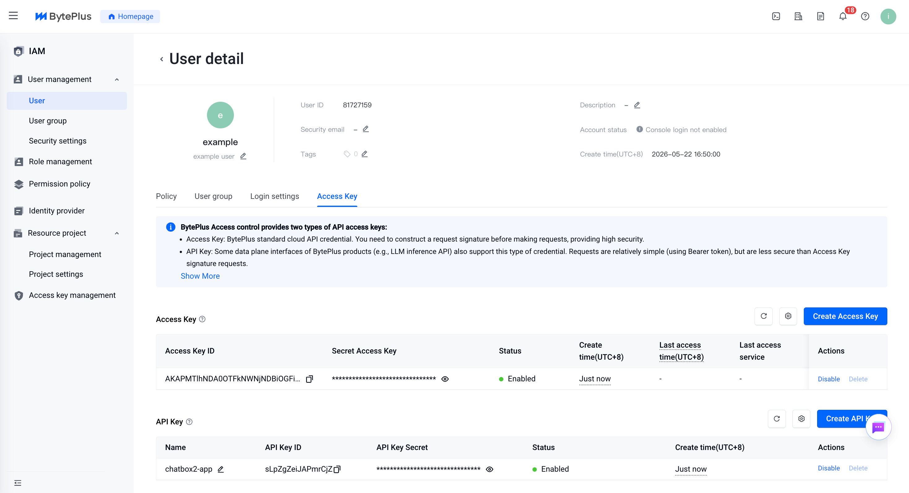Viewport: 909px width, 493px height.
Task: Open the chat support bubble
Action: pyautogui.click(x=878, y=427)
